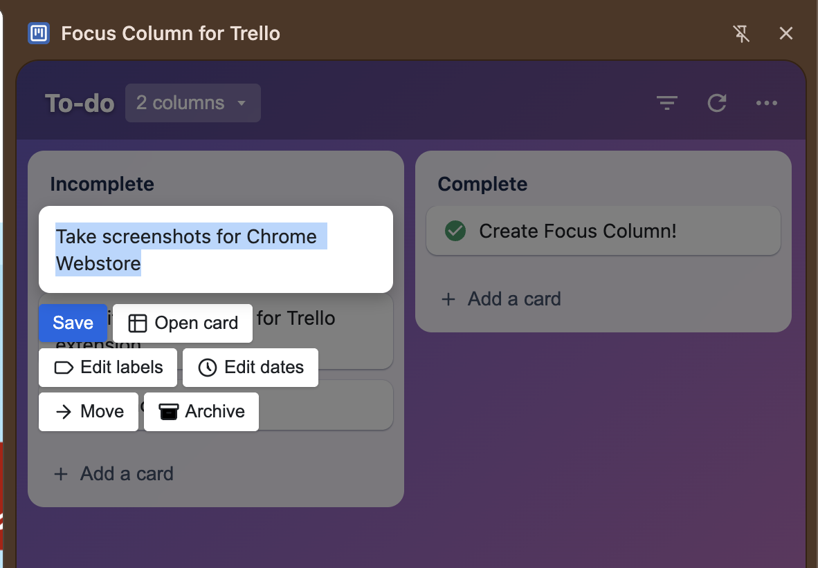Save the edited card title
Image resolution: width=818 pixels, height=568 pixels.
click(73, 323)
